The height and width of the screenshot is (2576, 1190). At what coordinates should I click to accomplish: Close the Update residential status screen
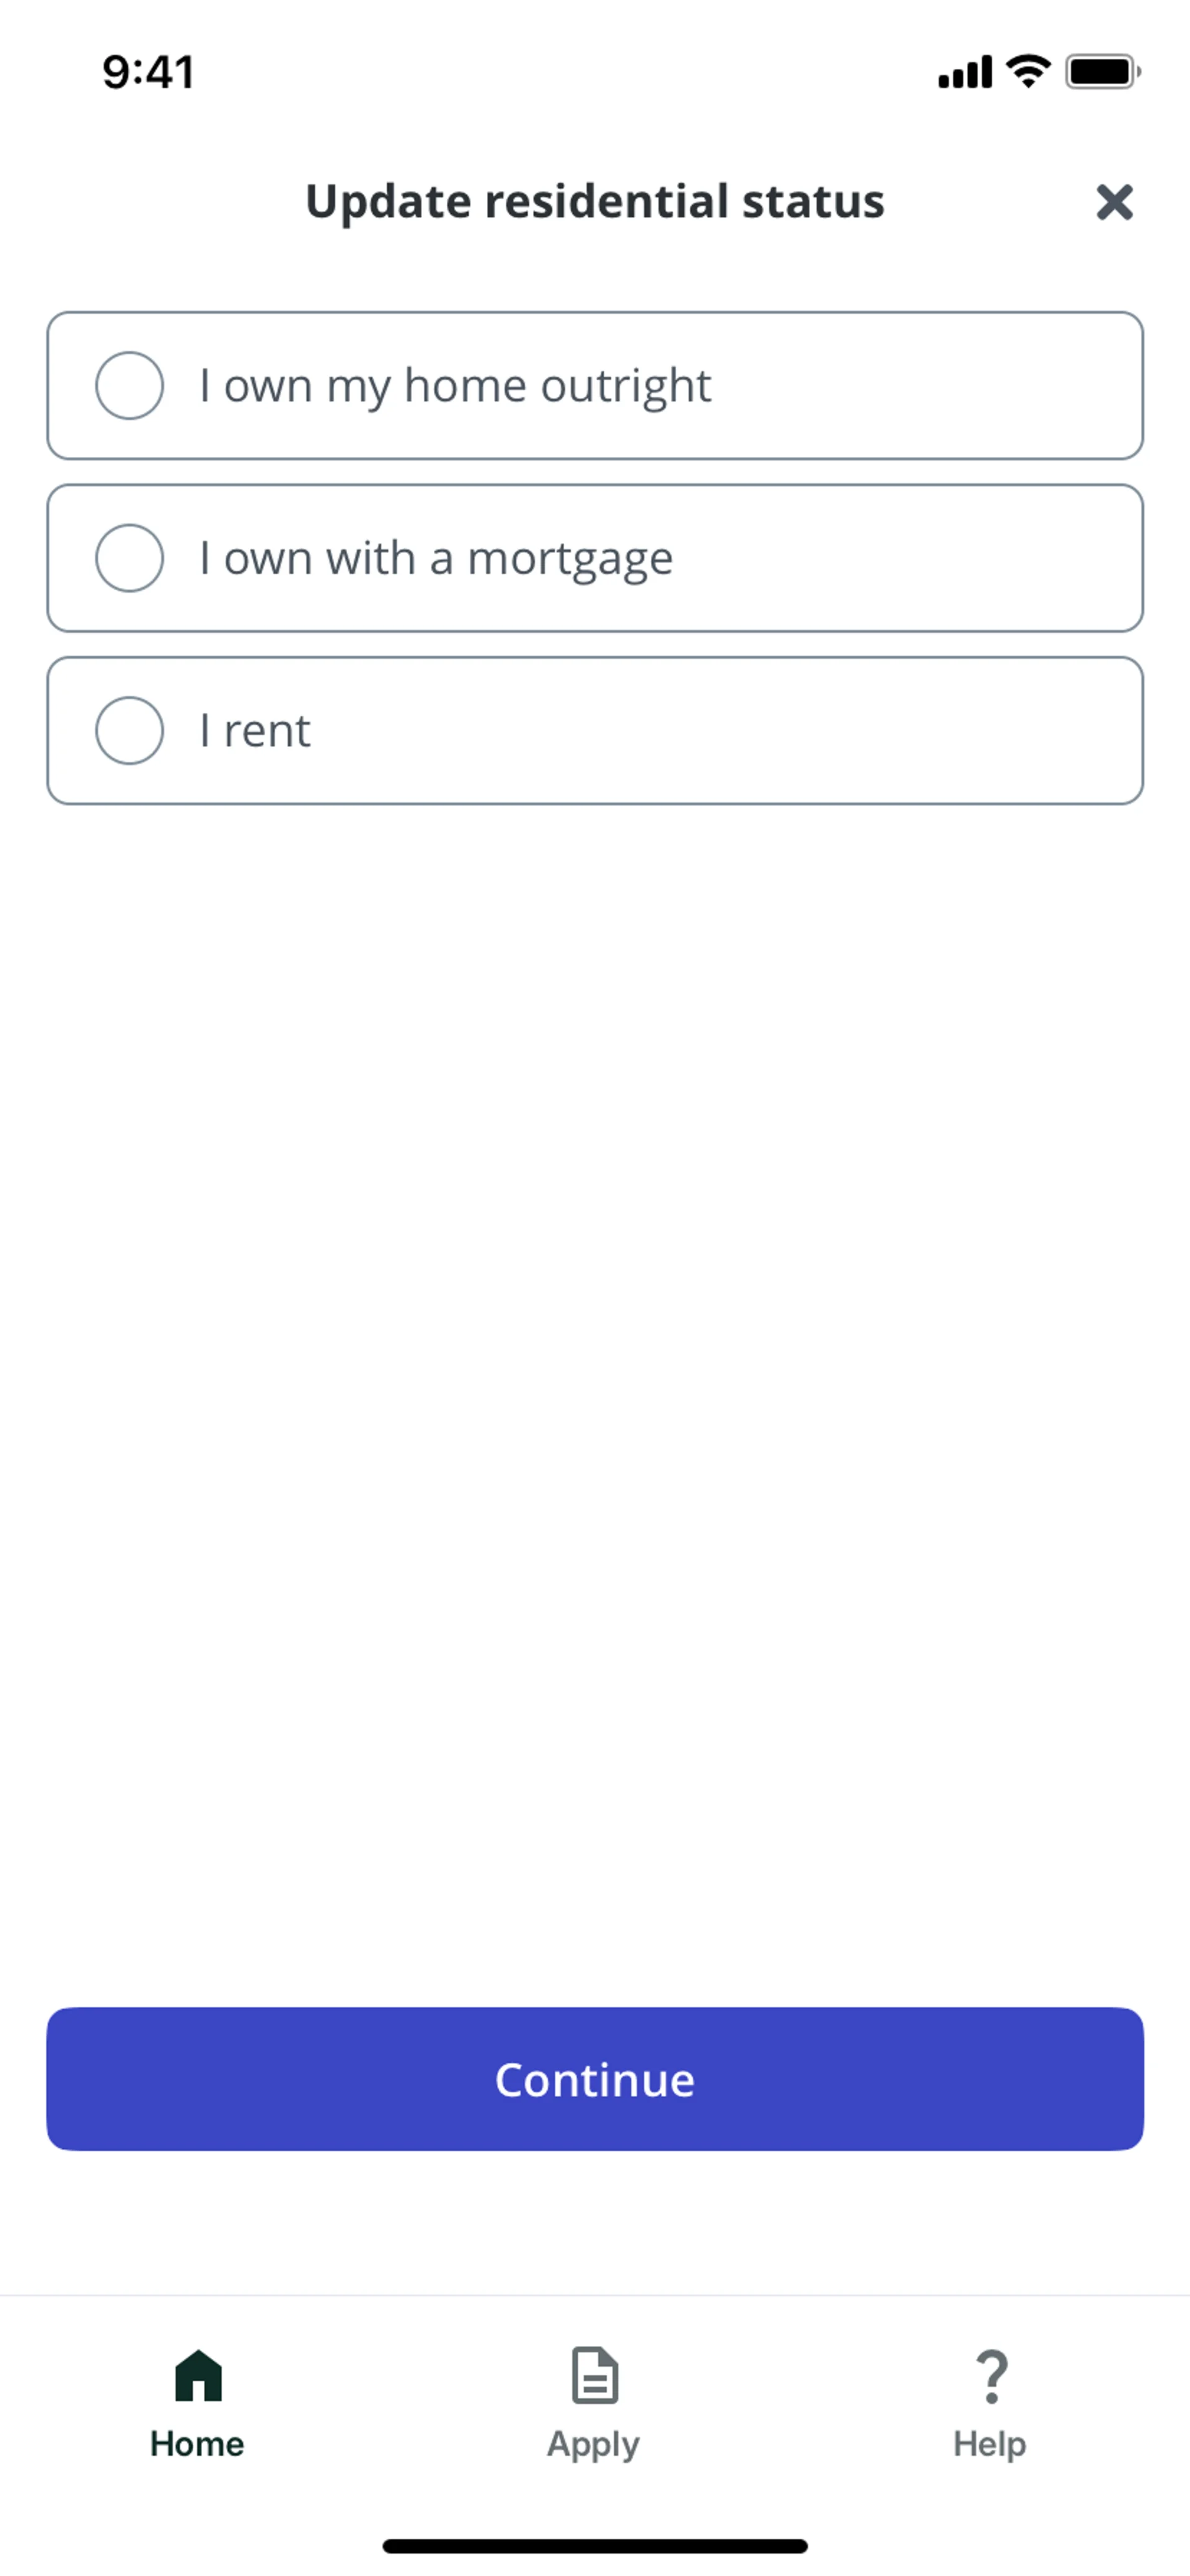[x=1113, y=202]
